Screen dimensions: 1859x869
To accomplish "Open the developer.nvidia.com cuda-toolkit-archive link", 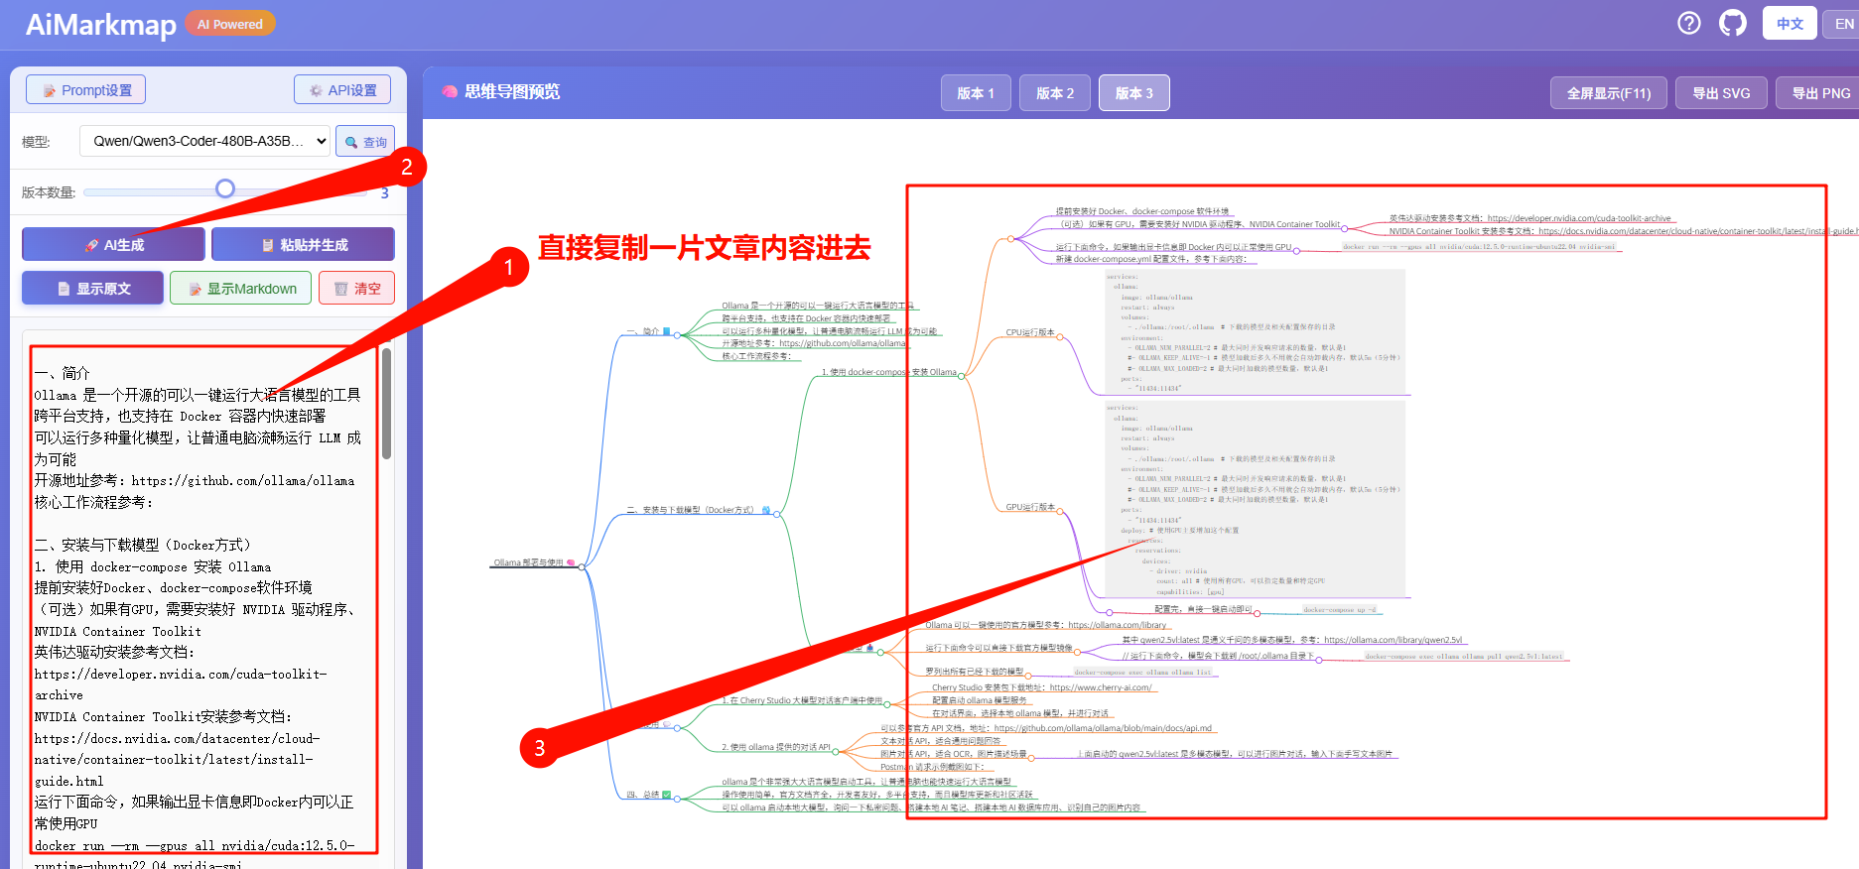I will point(1579,218).
